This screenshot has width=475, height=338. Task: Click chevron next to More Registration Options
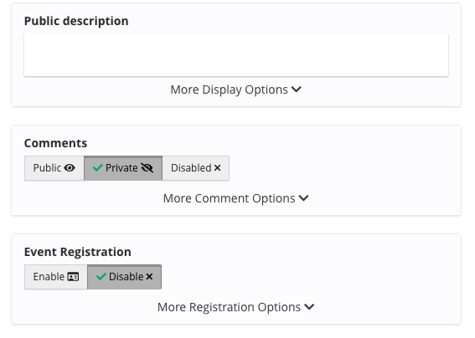click(x=309, y=307)
